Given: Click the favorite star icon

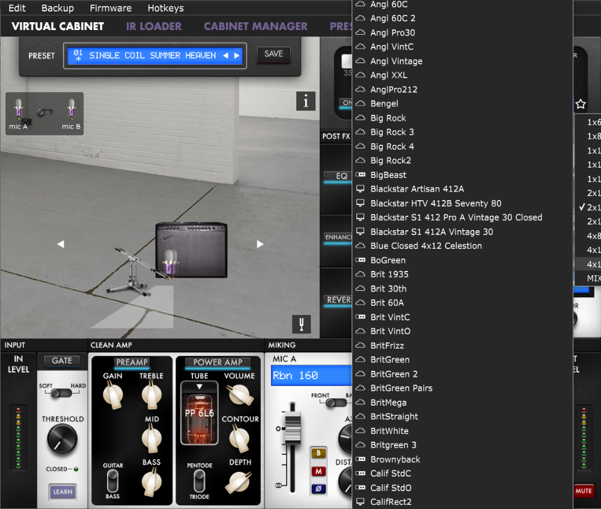Looking at the screenshot, I should pos(581,104).
